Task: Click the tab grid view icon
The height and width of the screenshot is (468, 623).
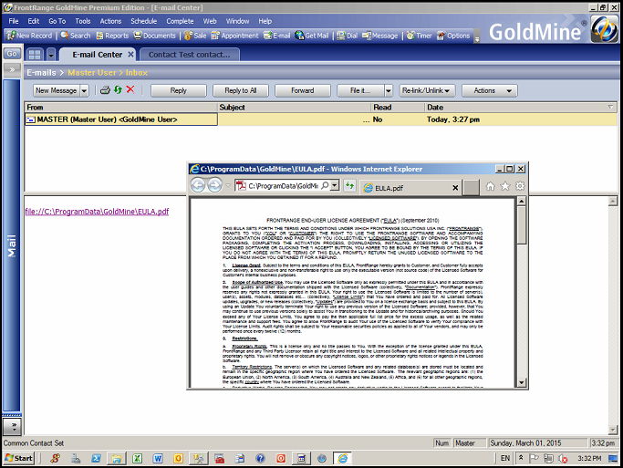Action: (x=35, y=55)
